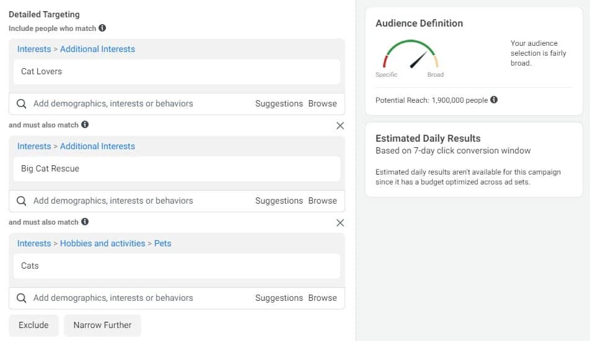This screenshot has width=590, height=341.
Task: Select the Cat Lovers interest entry
Action: pyautogui.click(x=42, y=71)
